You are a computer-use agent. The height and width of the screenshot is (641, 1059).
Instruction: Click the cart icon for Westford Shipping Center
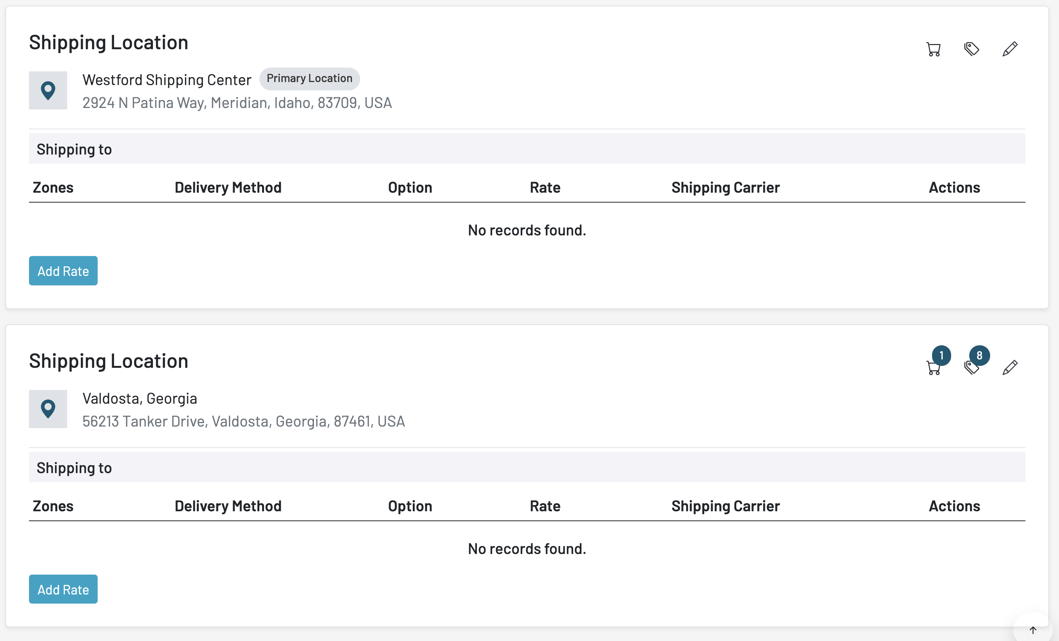coord(933,50)
